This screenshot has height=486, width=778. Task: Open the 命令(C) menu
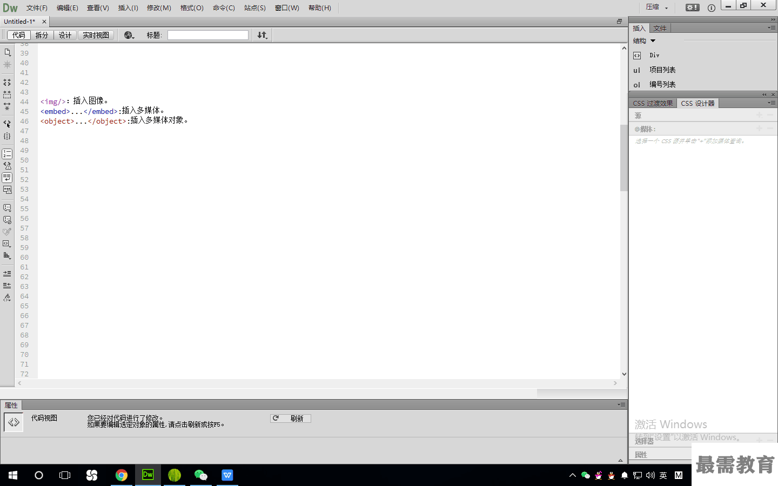click(224, 8)
